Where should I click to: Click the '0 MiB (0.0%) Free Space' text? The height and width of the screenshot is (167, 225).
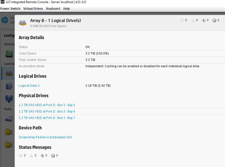48,26
